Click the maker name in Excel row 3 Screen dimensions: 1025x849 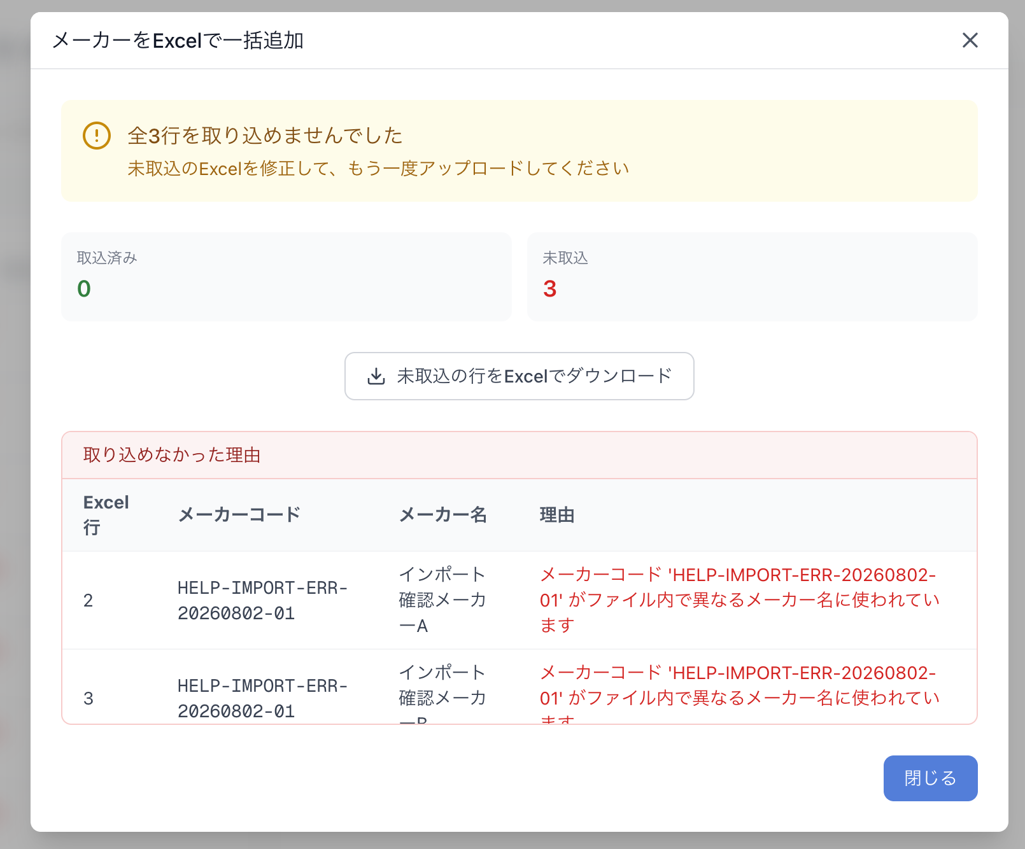[x=442, y=693]
